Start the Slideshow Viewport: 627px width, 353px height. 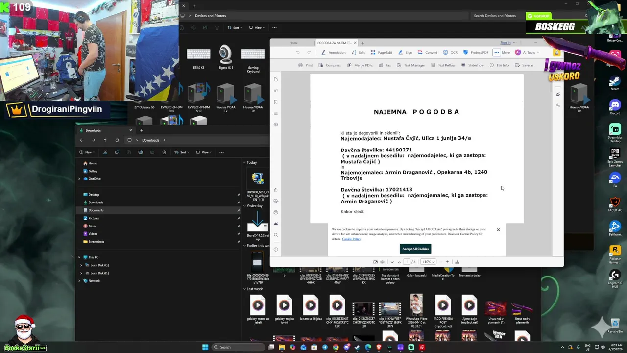point(472,65)
